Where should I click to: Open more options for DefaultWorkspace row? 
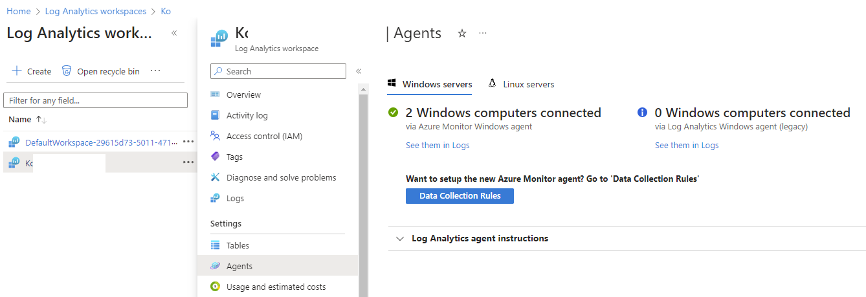coord(188,142)
